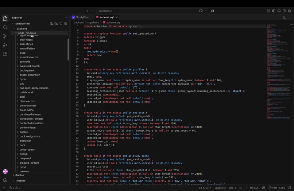
Task: Open the Run and Debug icon
Action: point(5,45)
